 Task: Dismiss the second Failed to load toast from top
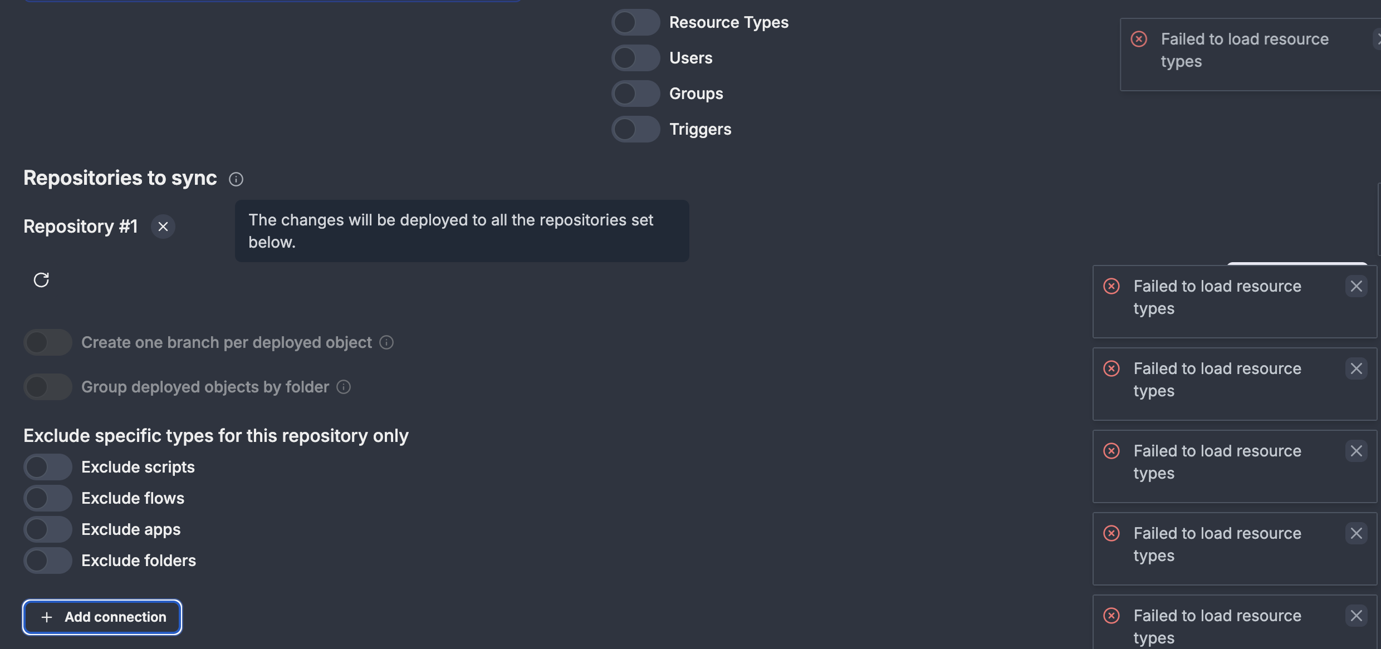pos(1356,286)
